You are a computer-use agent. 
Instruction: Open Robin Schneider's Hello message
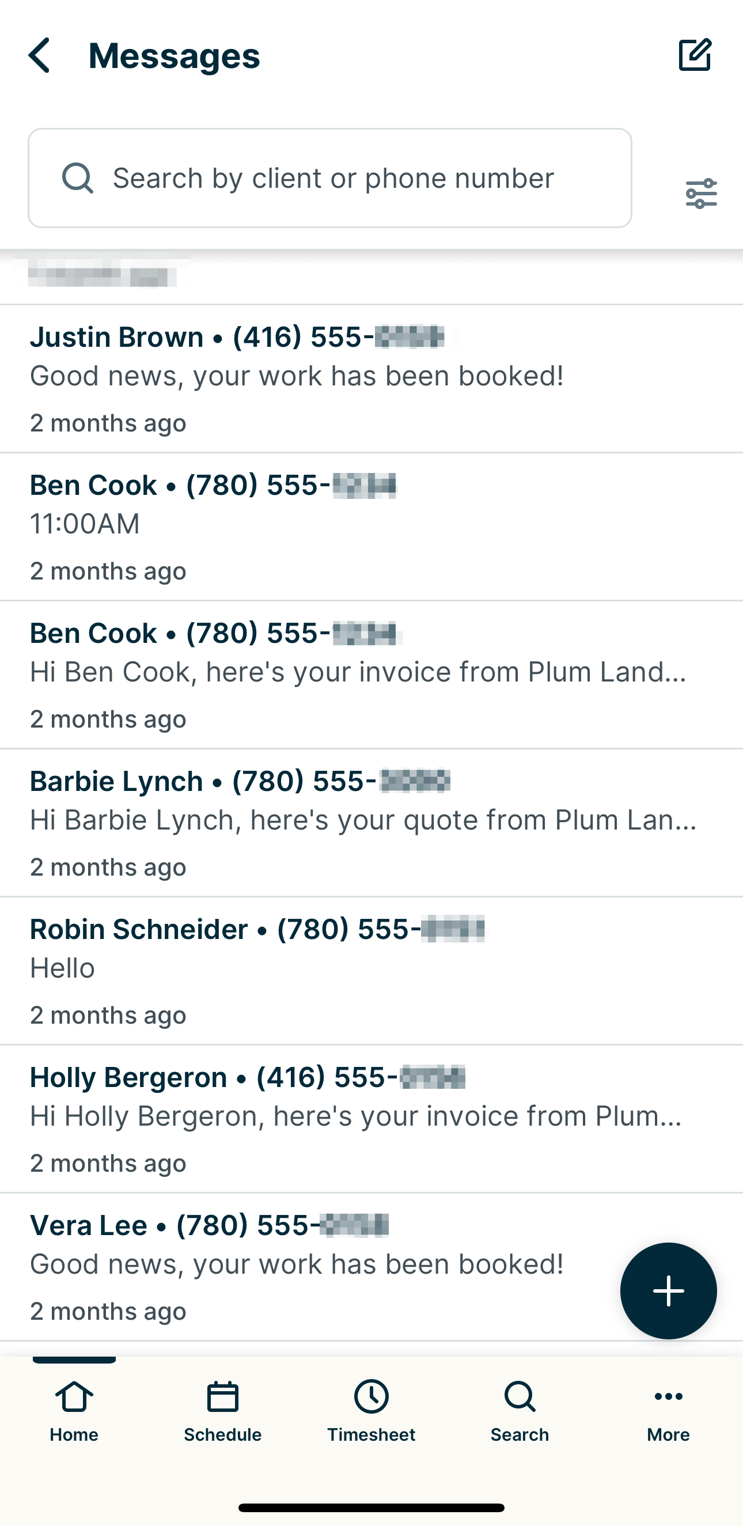(371, 971)
